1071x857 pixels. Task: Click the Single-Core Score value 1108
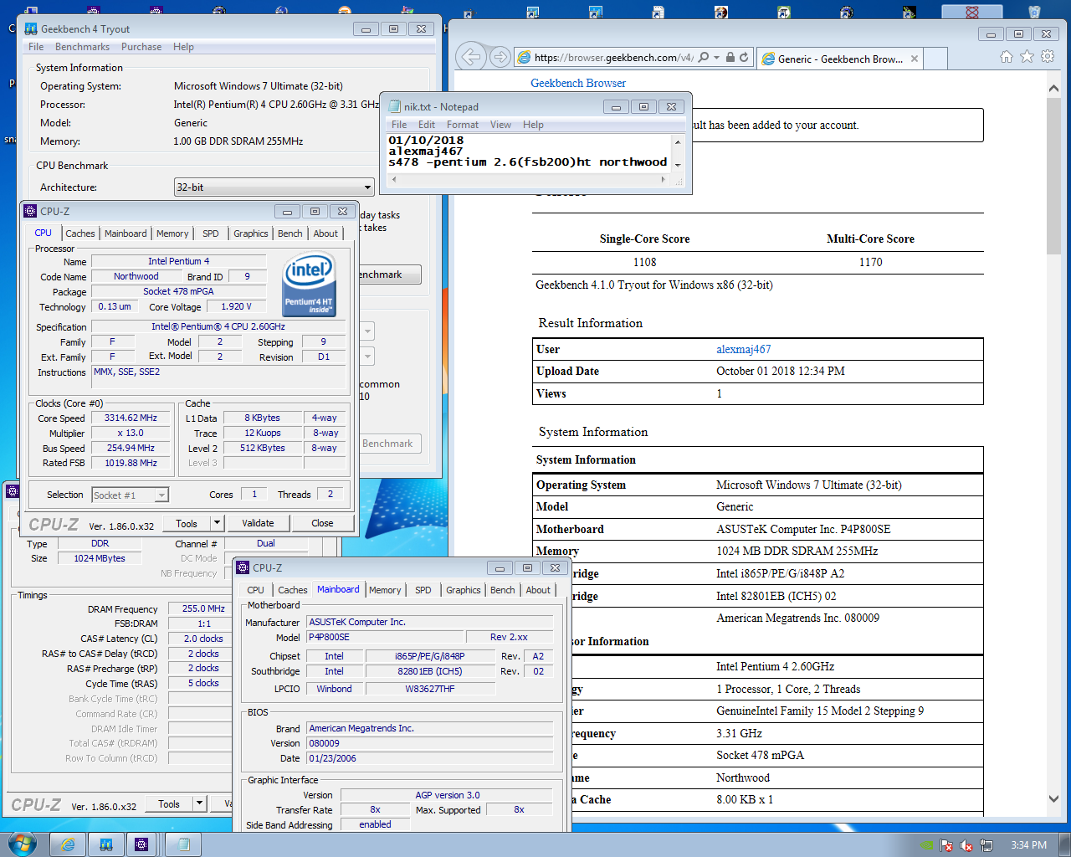click(644, 262)
